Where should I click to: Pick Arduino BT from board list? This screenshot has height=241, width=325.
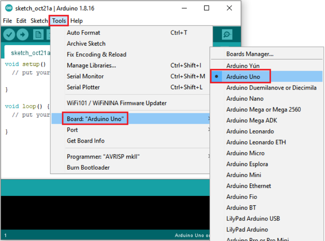pyautogui.click(x=267, y=208)
